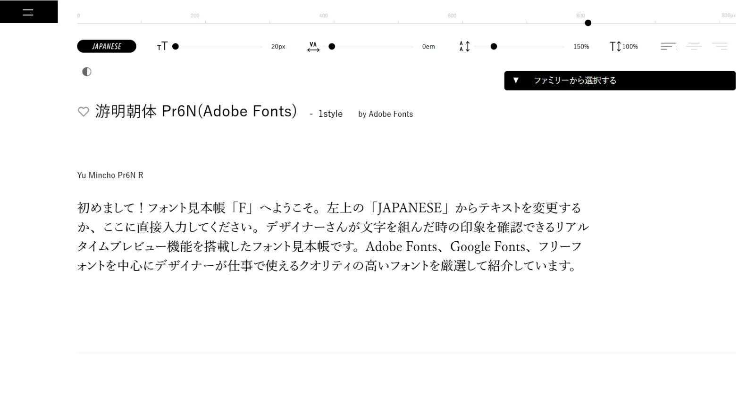Align the preview text right

coord(720,46)
